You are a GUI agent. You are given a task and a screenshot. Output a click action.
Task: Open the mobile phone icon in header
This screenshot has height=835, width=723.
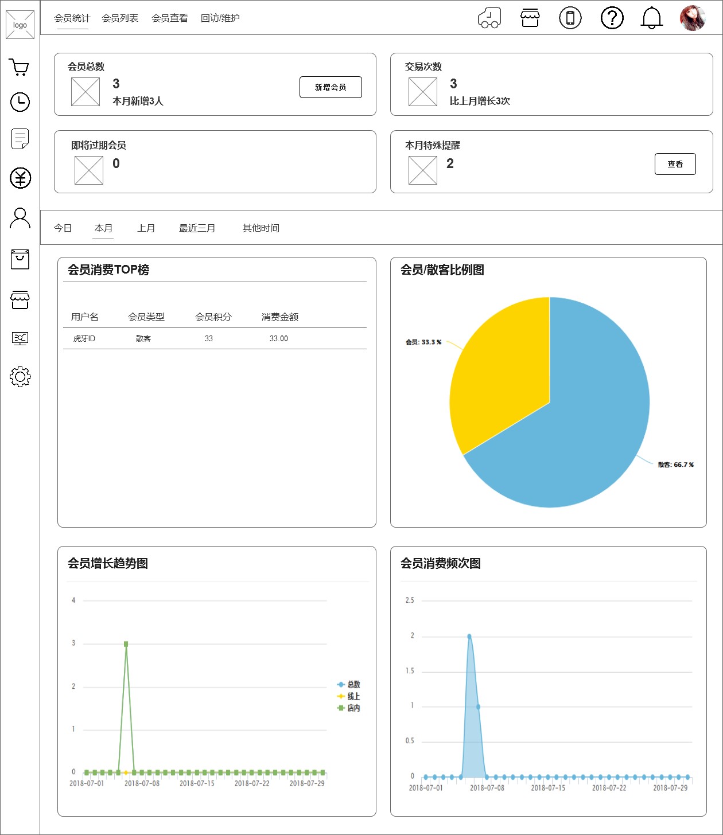(x=570, y=18)
